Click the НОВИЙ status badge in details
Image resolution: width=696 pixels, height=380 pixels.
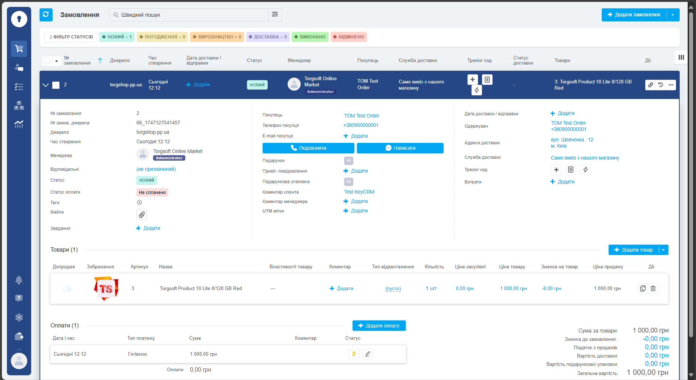(x=147, y=180)
